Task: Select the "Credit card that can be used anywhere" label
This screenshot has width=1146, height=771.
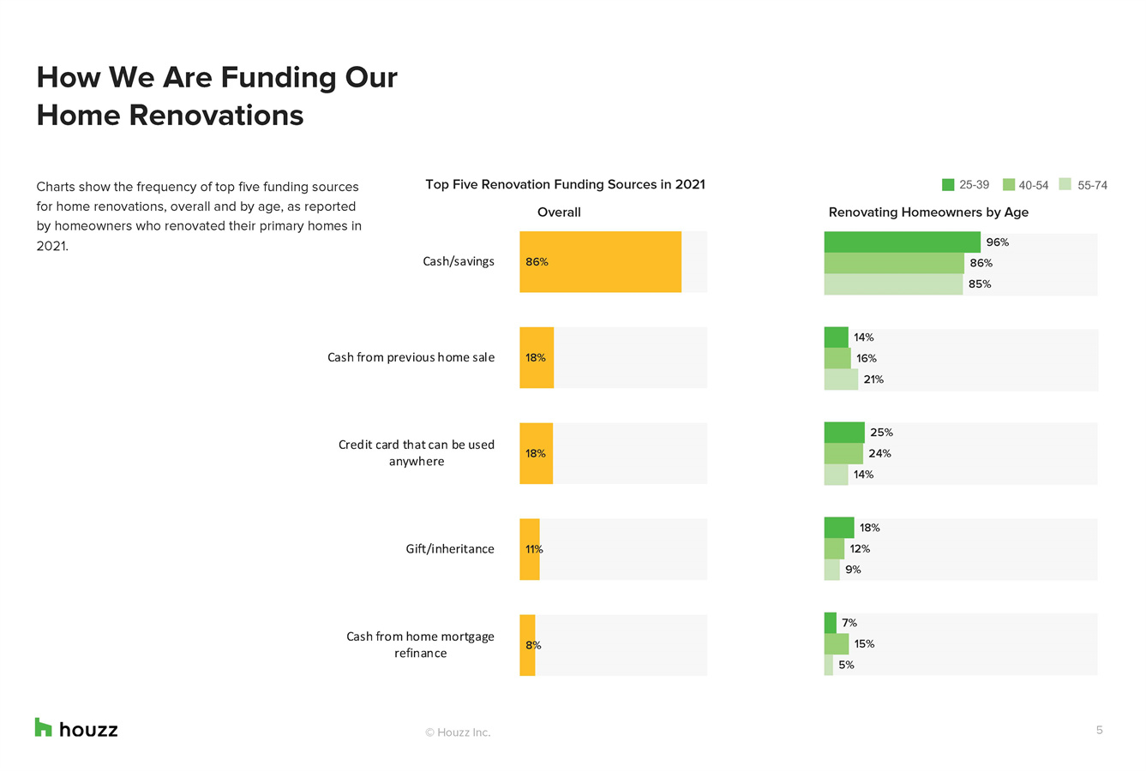Action: tap(417, 453)
